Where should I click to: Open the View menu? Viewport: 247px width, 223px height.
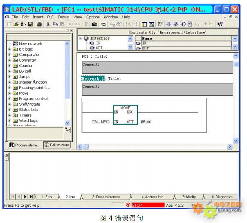pos(78,17)
